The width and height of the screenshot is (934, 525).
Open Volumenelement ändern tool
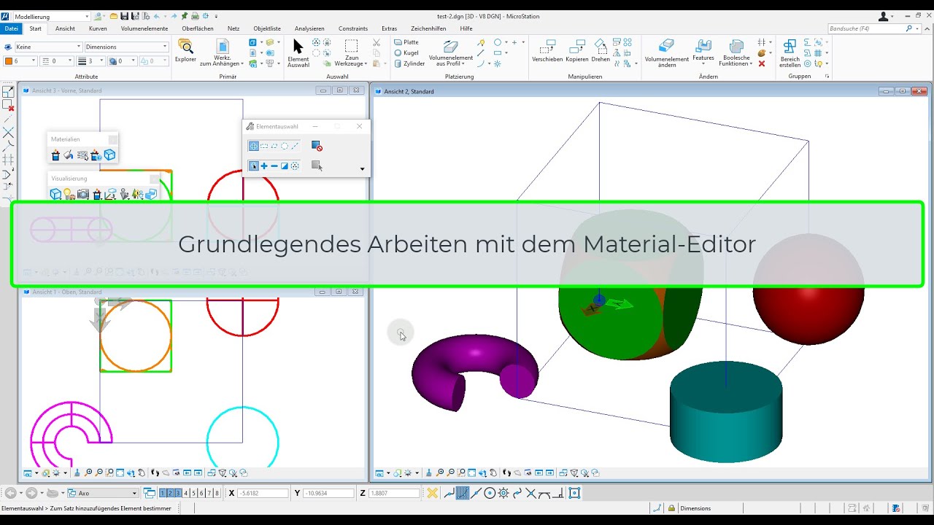pyautogui.click(x=666, y=53)
